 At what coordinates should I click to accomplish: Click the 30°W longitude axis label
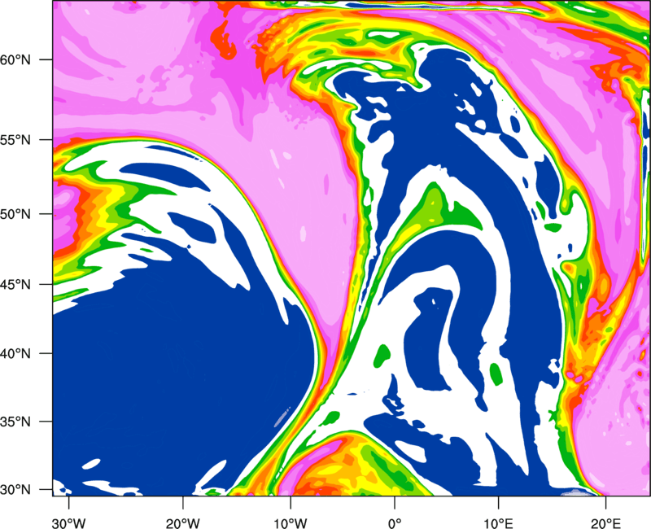(69, 523)
